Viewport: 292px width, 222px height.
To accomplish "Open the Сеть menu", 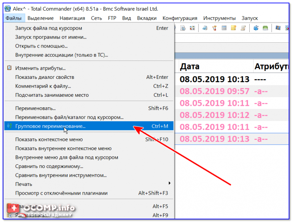I will pos(96,18).
